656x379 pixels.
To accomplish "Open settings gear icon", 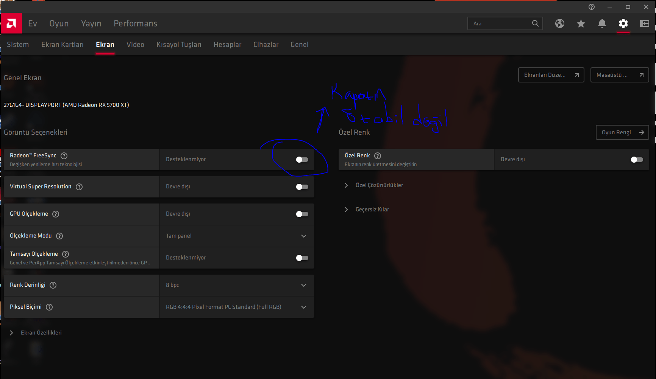I will (x=623, y=23).
